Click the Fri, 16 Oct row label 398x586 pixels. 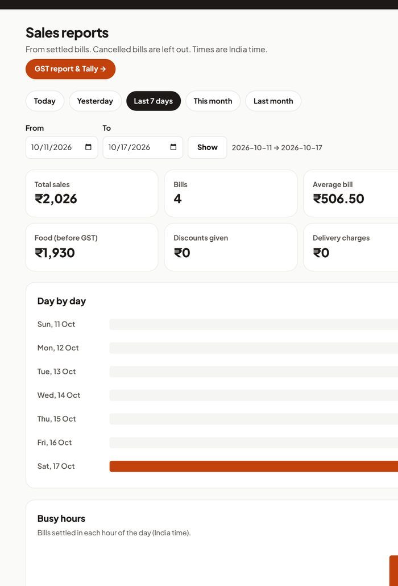[x=55, y=443]
